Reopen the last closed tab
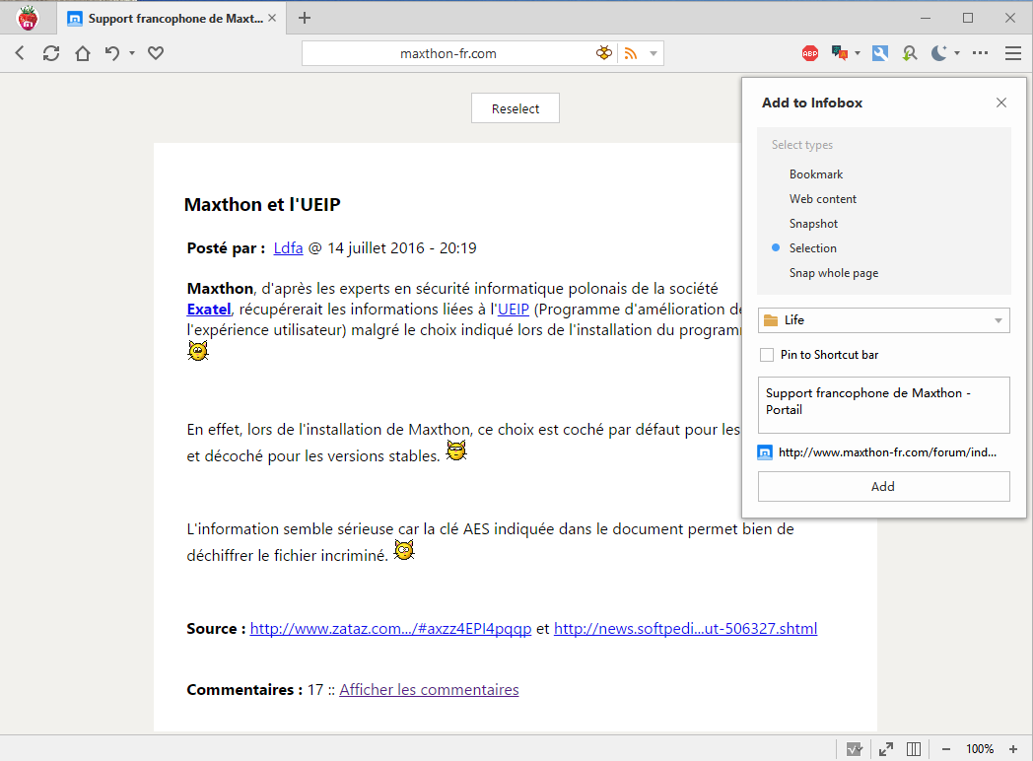 pyautogui.click(x=112, y=53)
